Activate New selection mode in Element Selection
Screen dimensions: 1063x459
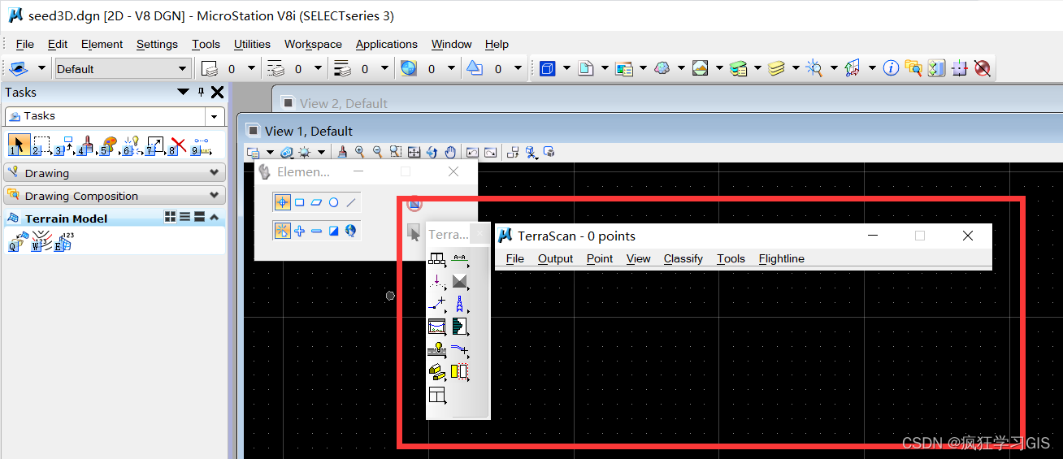(x=283, y=231)
